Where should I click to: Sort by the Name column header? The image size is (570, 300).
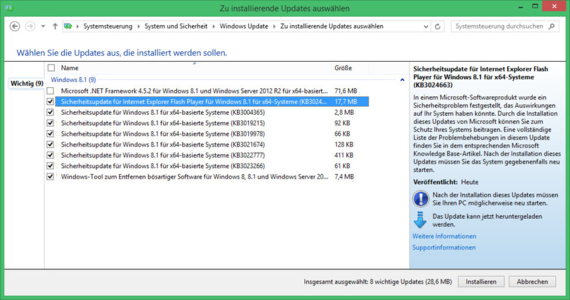69,68
